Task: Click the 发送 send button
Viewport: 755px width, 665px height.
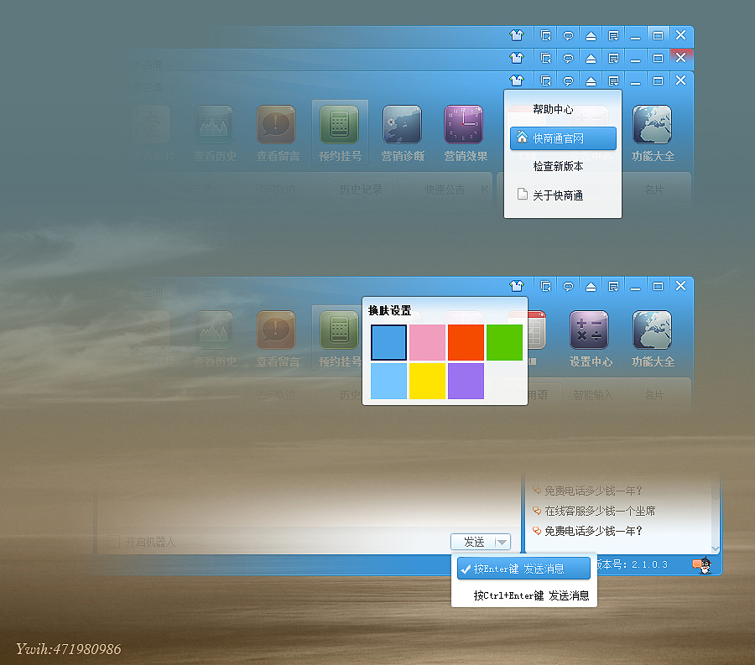Action: (x=473, y=542)
